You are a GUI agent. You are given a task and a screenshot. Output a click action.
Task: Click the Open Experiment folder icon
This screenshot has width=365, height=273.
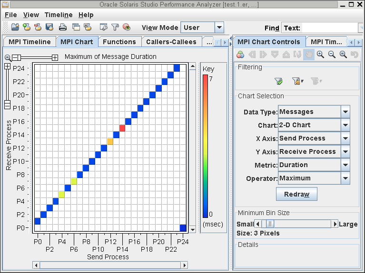click(15, 27)
